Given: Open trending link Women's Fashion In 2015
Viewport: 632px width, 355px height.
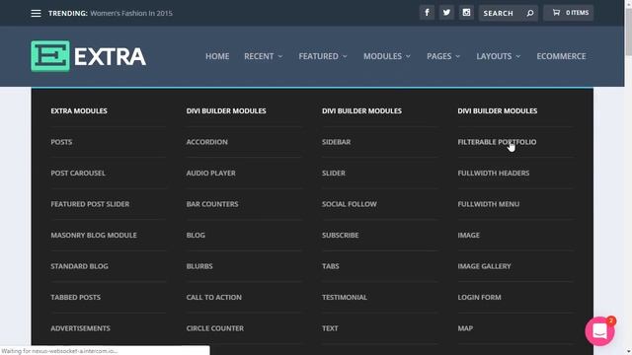Looking at the screenshot, I should pyautogui.click(x=131, y=13).
